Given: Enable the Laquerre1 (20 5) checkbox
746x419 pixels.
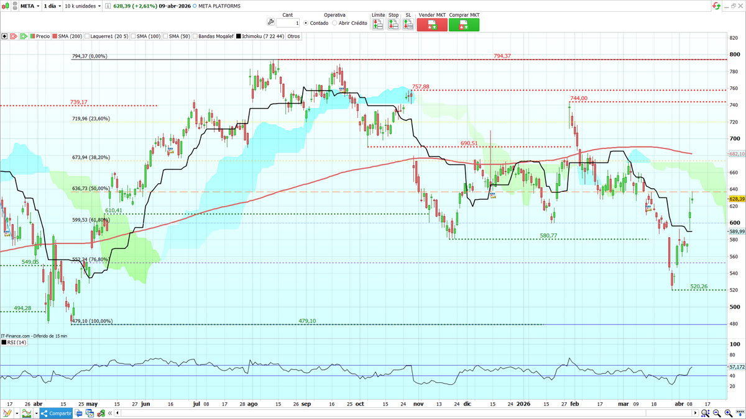Looking at the screenshot, I should [86, 36].
